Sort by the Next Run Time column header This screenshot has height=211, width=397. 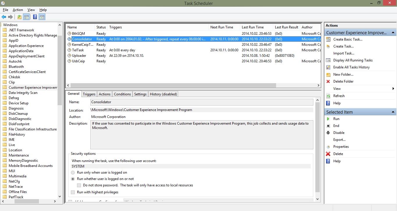224,27
